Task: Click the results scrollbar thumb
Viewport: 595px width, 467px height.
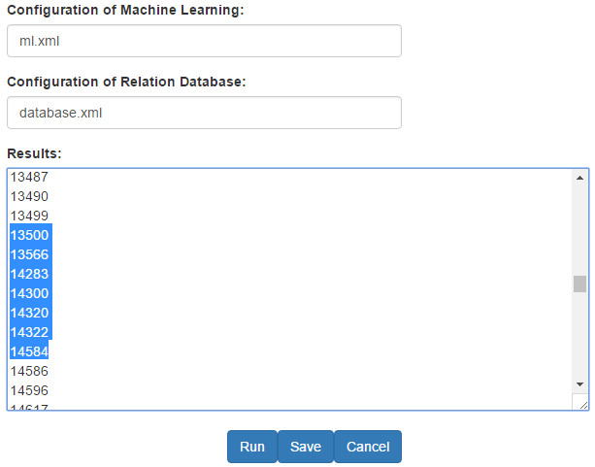Action: [579, 284]
